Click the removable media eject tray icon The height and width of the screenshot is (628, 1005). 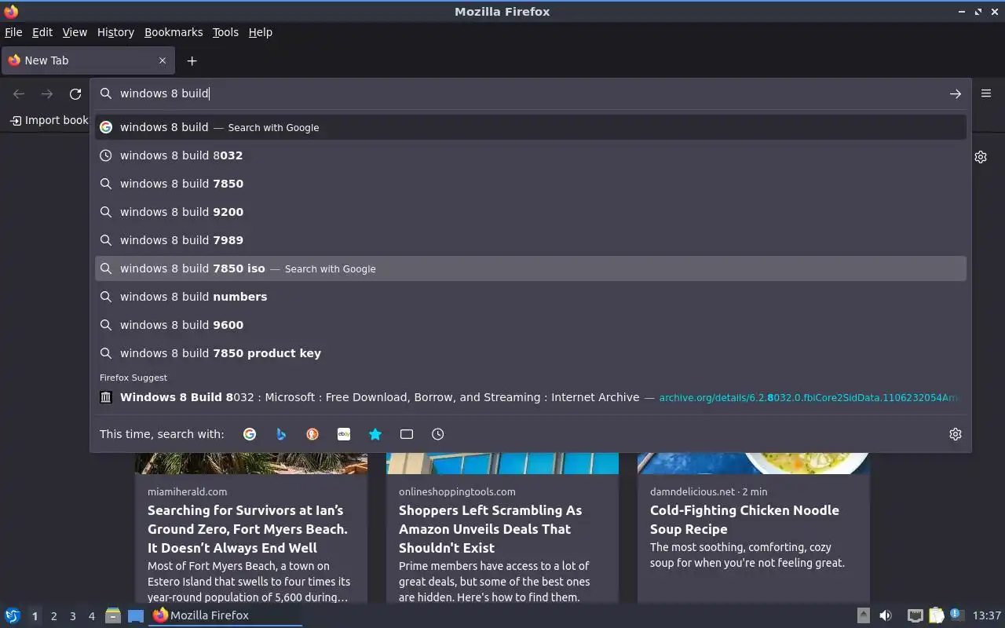[863, 615]
